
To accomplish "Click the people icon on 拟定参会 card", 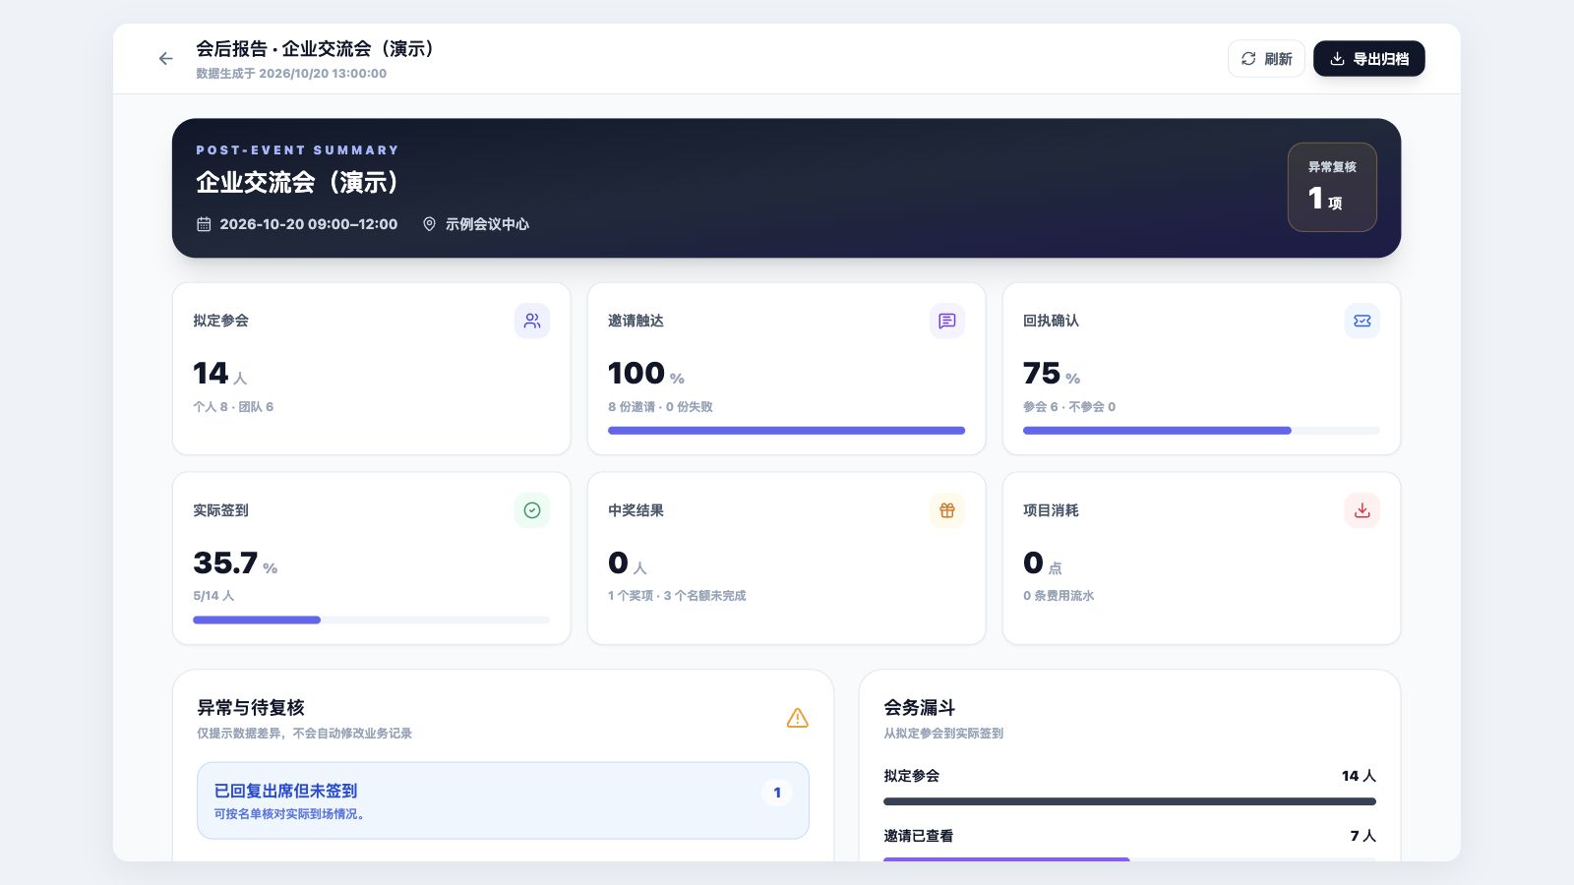I will (x=532, y=321).
